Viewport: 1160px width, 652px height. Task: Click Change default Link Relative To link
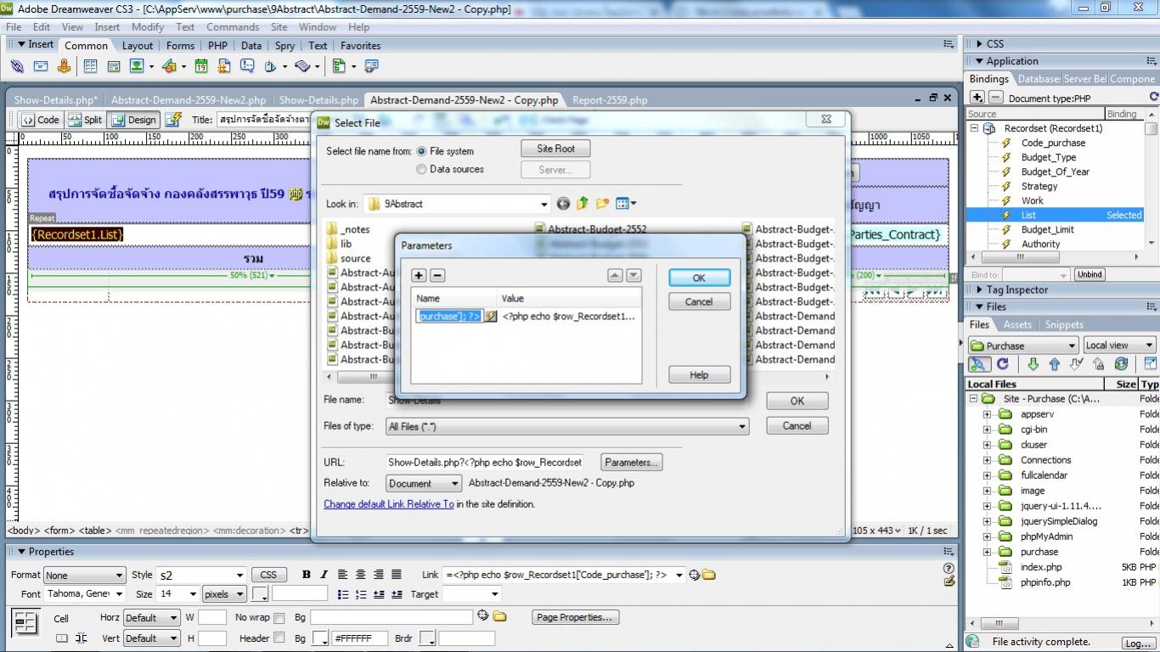(x=388, y=504)
